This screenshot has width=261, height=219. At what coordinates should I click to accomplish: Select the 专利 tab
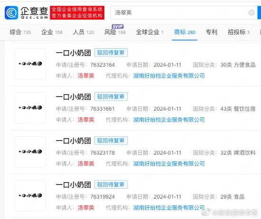(x=212, y=32)
